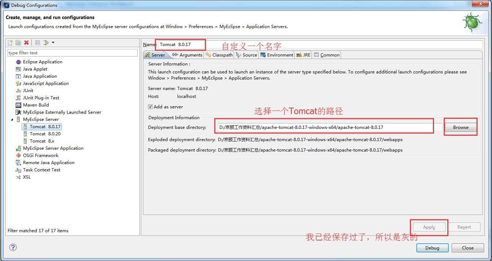This screenshot has width=492, height=261.
Task: Switch to the Environment tab
Action: (x=277, y=55)
